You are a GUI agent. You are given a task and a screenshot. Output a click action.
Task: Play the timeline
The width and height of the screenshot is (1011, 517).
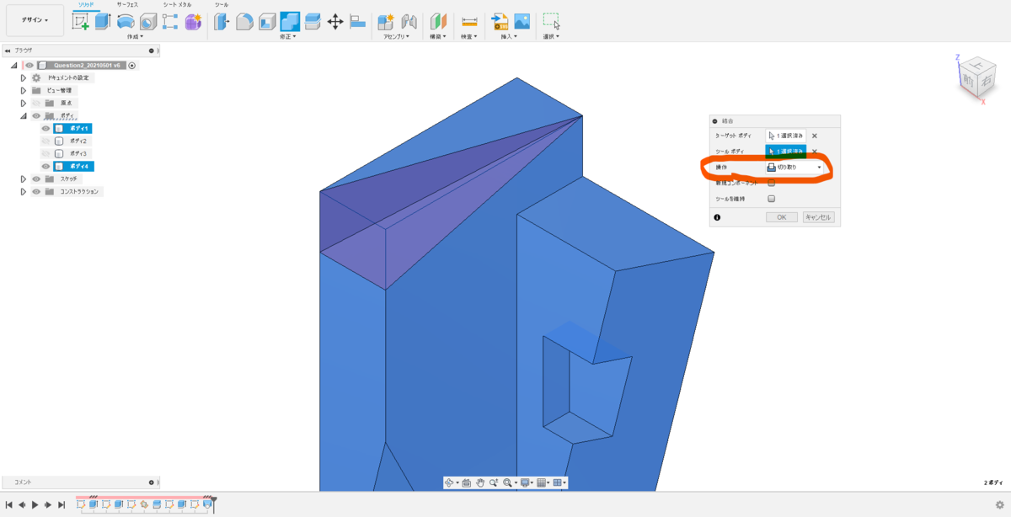click(x=35, y=504)
